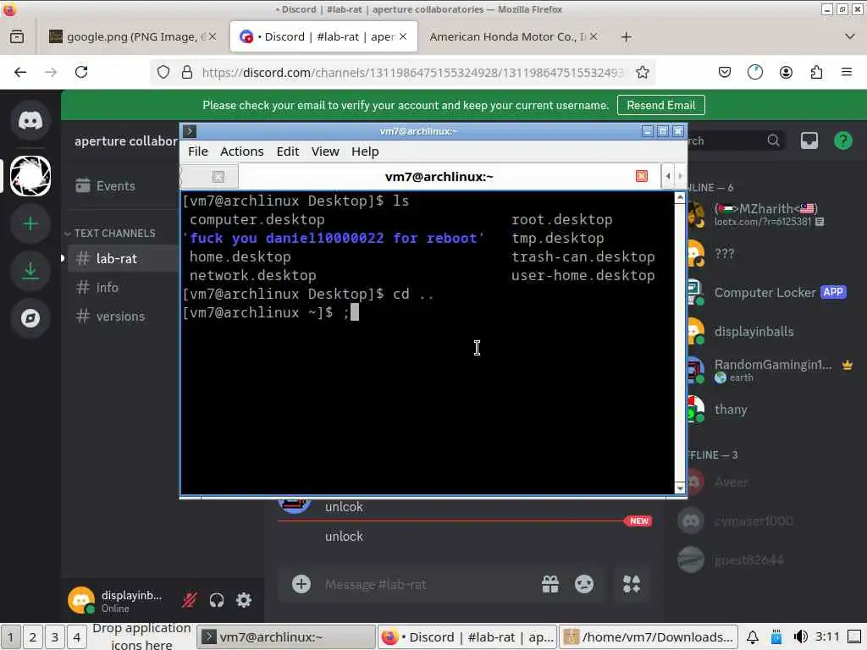
Task: Click the Download Apps green arrow icon
Action: click(30, 271)
